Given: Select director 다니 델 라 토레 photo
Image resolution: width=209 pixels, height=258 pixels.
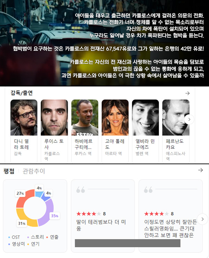Looking at the screenshot, I should point(24,117).
